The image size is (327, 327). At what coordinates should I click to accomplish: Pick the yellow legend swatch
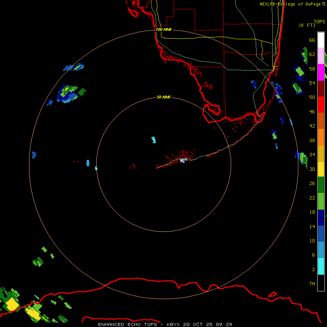[321, 169]
